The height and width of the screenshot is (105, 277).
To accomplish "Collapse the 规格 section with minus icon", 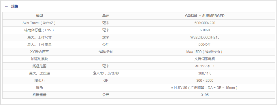I will pyautogui.click(x=7, y=6).
